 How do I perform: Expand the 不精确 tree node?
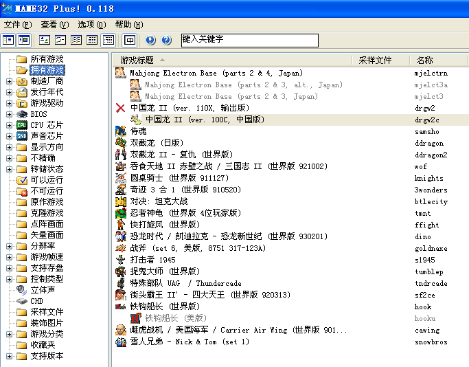coord(10,158)
